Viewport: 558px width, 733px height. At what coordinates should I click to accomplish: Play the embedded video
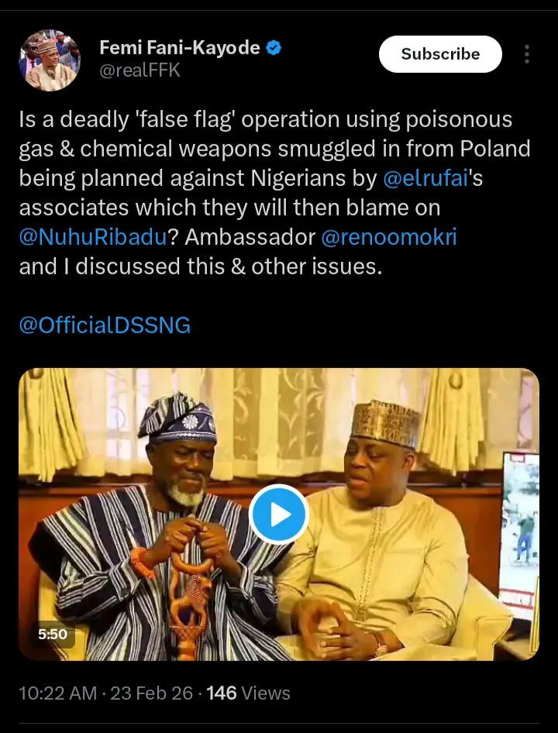pyautogui.click(x=279, y=514)
